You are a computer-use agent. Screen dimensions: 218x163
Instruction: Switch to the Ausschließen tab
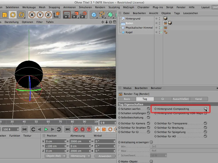(x=181, y=99)
